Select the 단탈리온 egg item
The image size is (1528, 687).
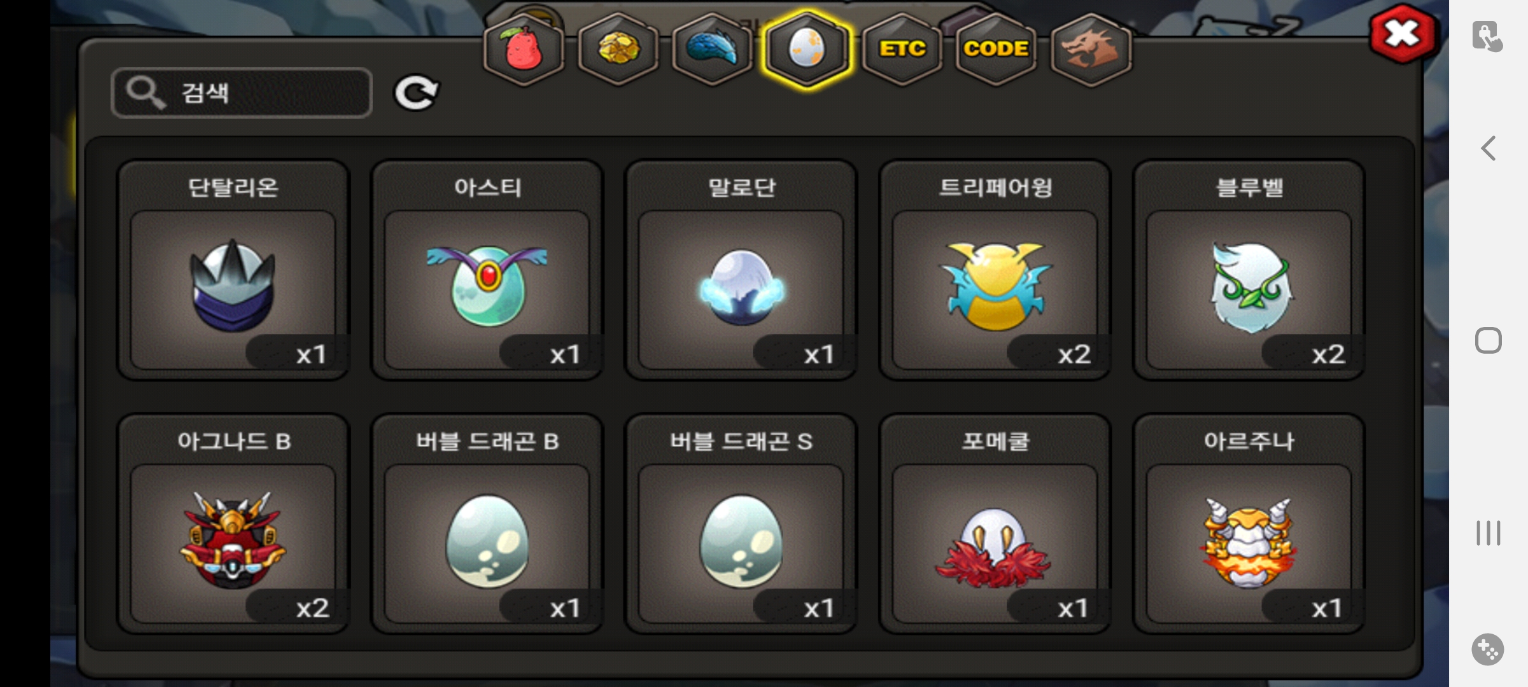pos(233,270)
